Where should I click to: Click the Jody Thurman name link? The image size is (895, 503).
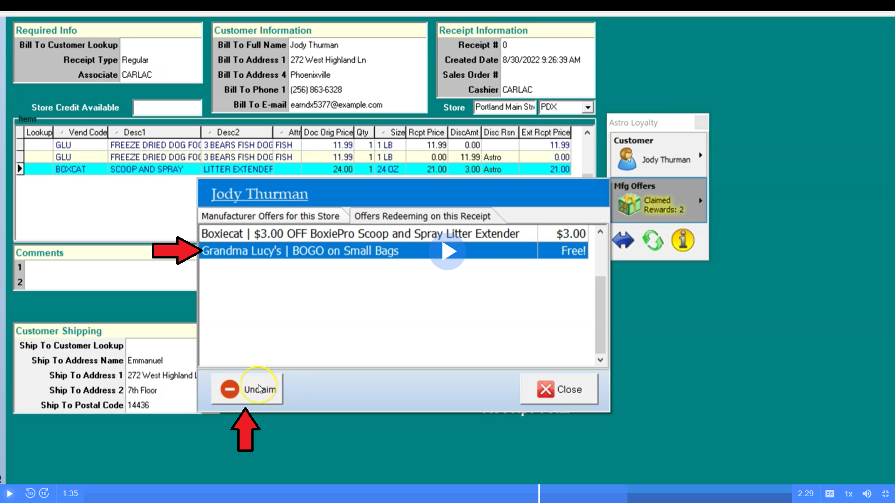click(260, 194)
